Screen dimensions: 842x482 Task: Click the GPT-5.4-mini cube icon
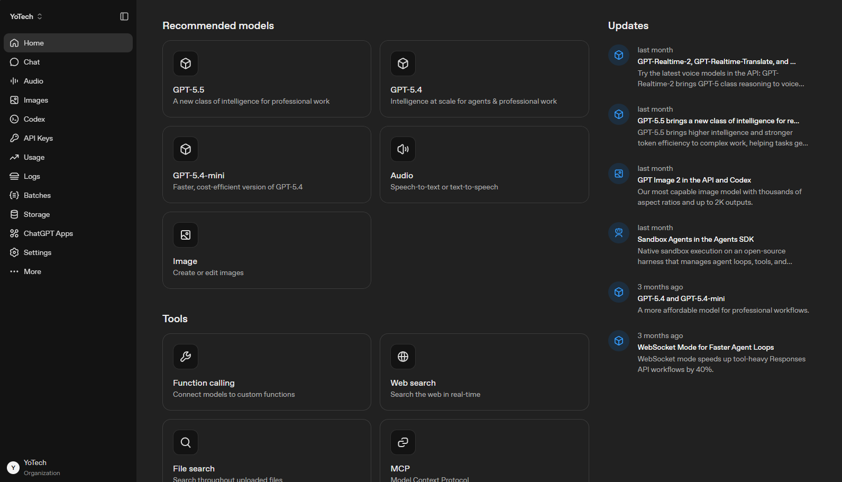[186, 149]
